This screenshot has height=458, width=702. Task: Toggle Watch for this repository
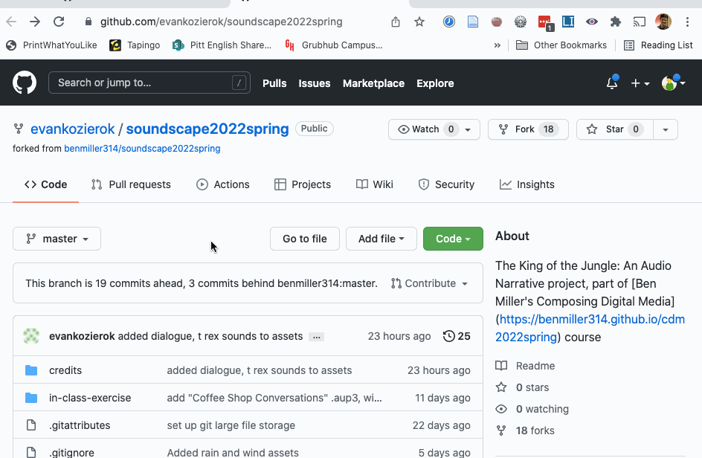[x=425, y=129]
